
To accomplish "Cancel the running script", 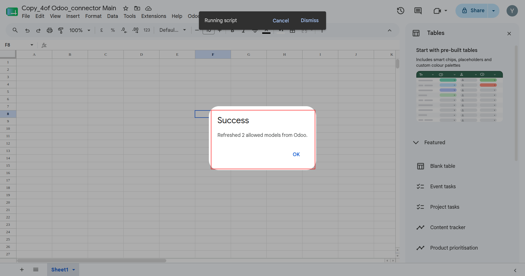I will pyautogui.click(x=281, y=21).
